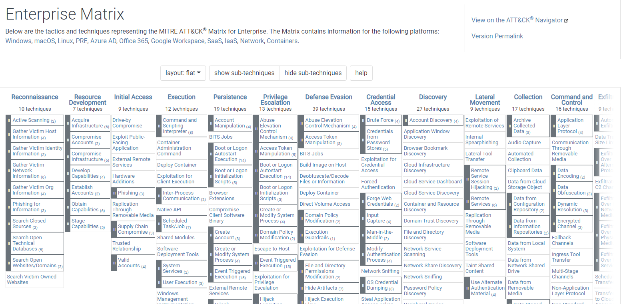Expand handle beside Account Manipulation

point(211,123)
